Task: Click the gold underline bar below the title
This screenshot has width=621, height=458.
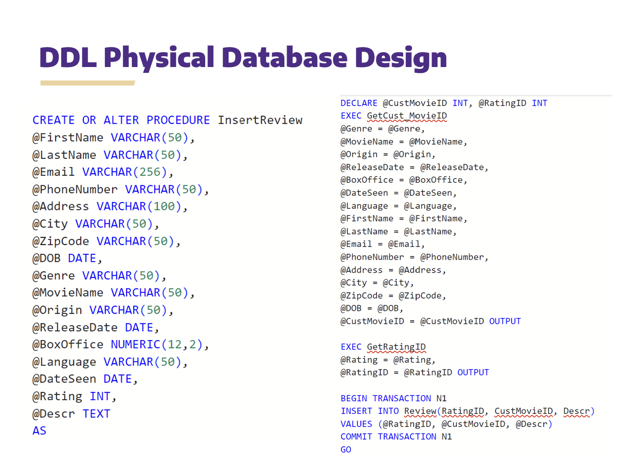Action: (88, 82)
